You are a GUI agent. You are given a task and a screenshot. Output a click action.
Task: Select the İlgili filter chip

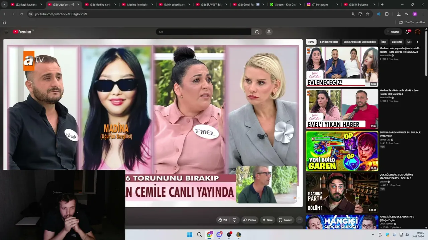tap(384, 42)
